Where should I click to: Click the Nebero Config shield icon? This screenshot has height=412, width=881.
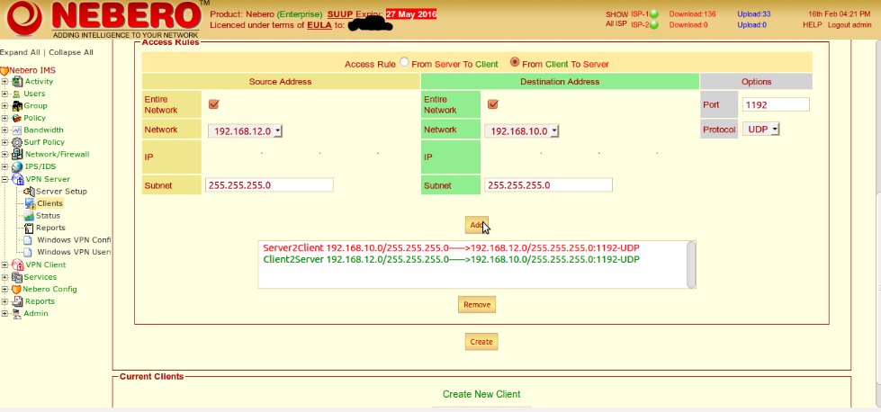pyautogui.click(x=17, y=289)
